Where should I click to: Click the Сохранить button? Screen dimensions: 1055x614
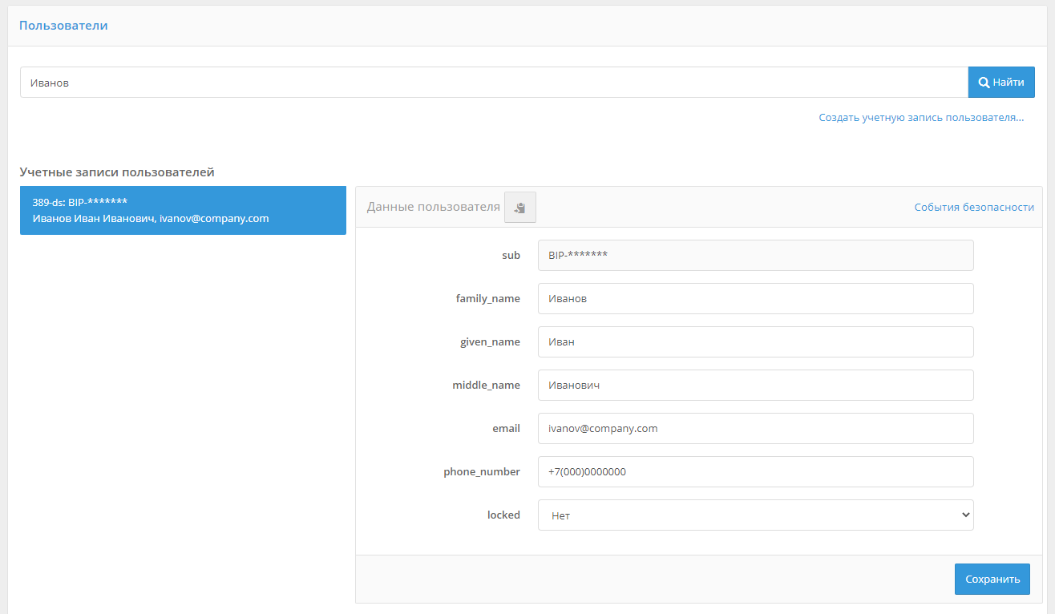[x=992, y=579]
